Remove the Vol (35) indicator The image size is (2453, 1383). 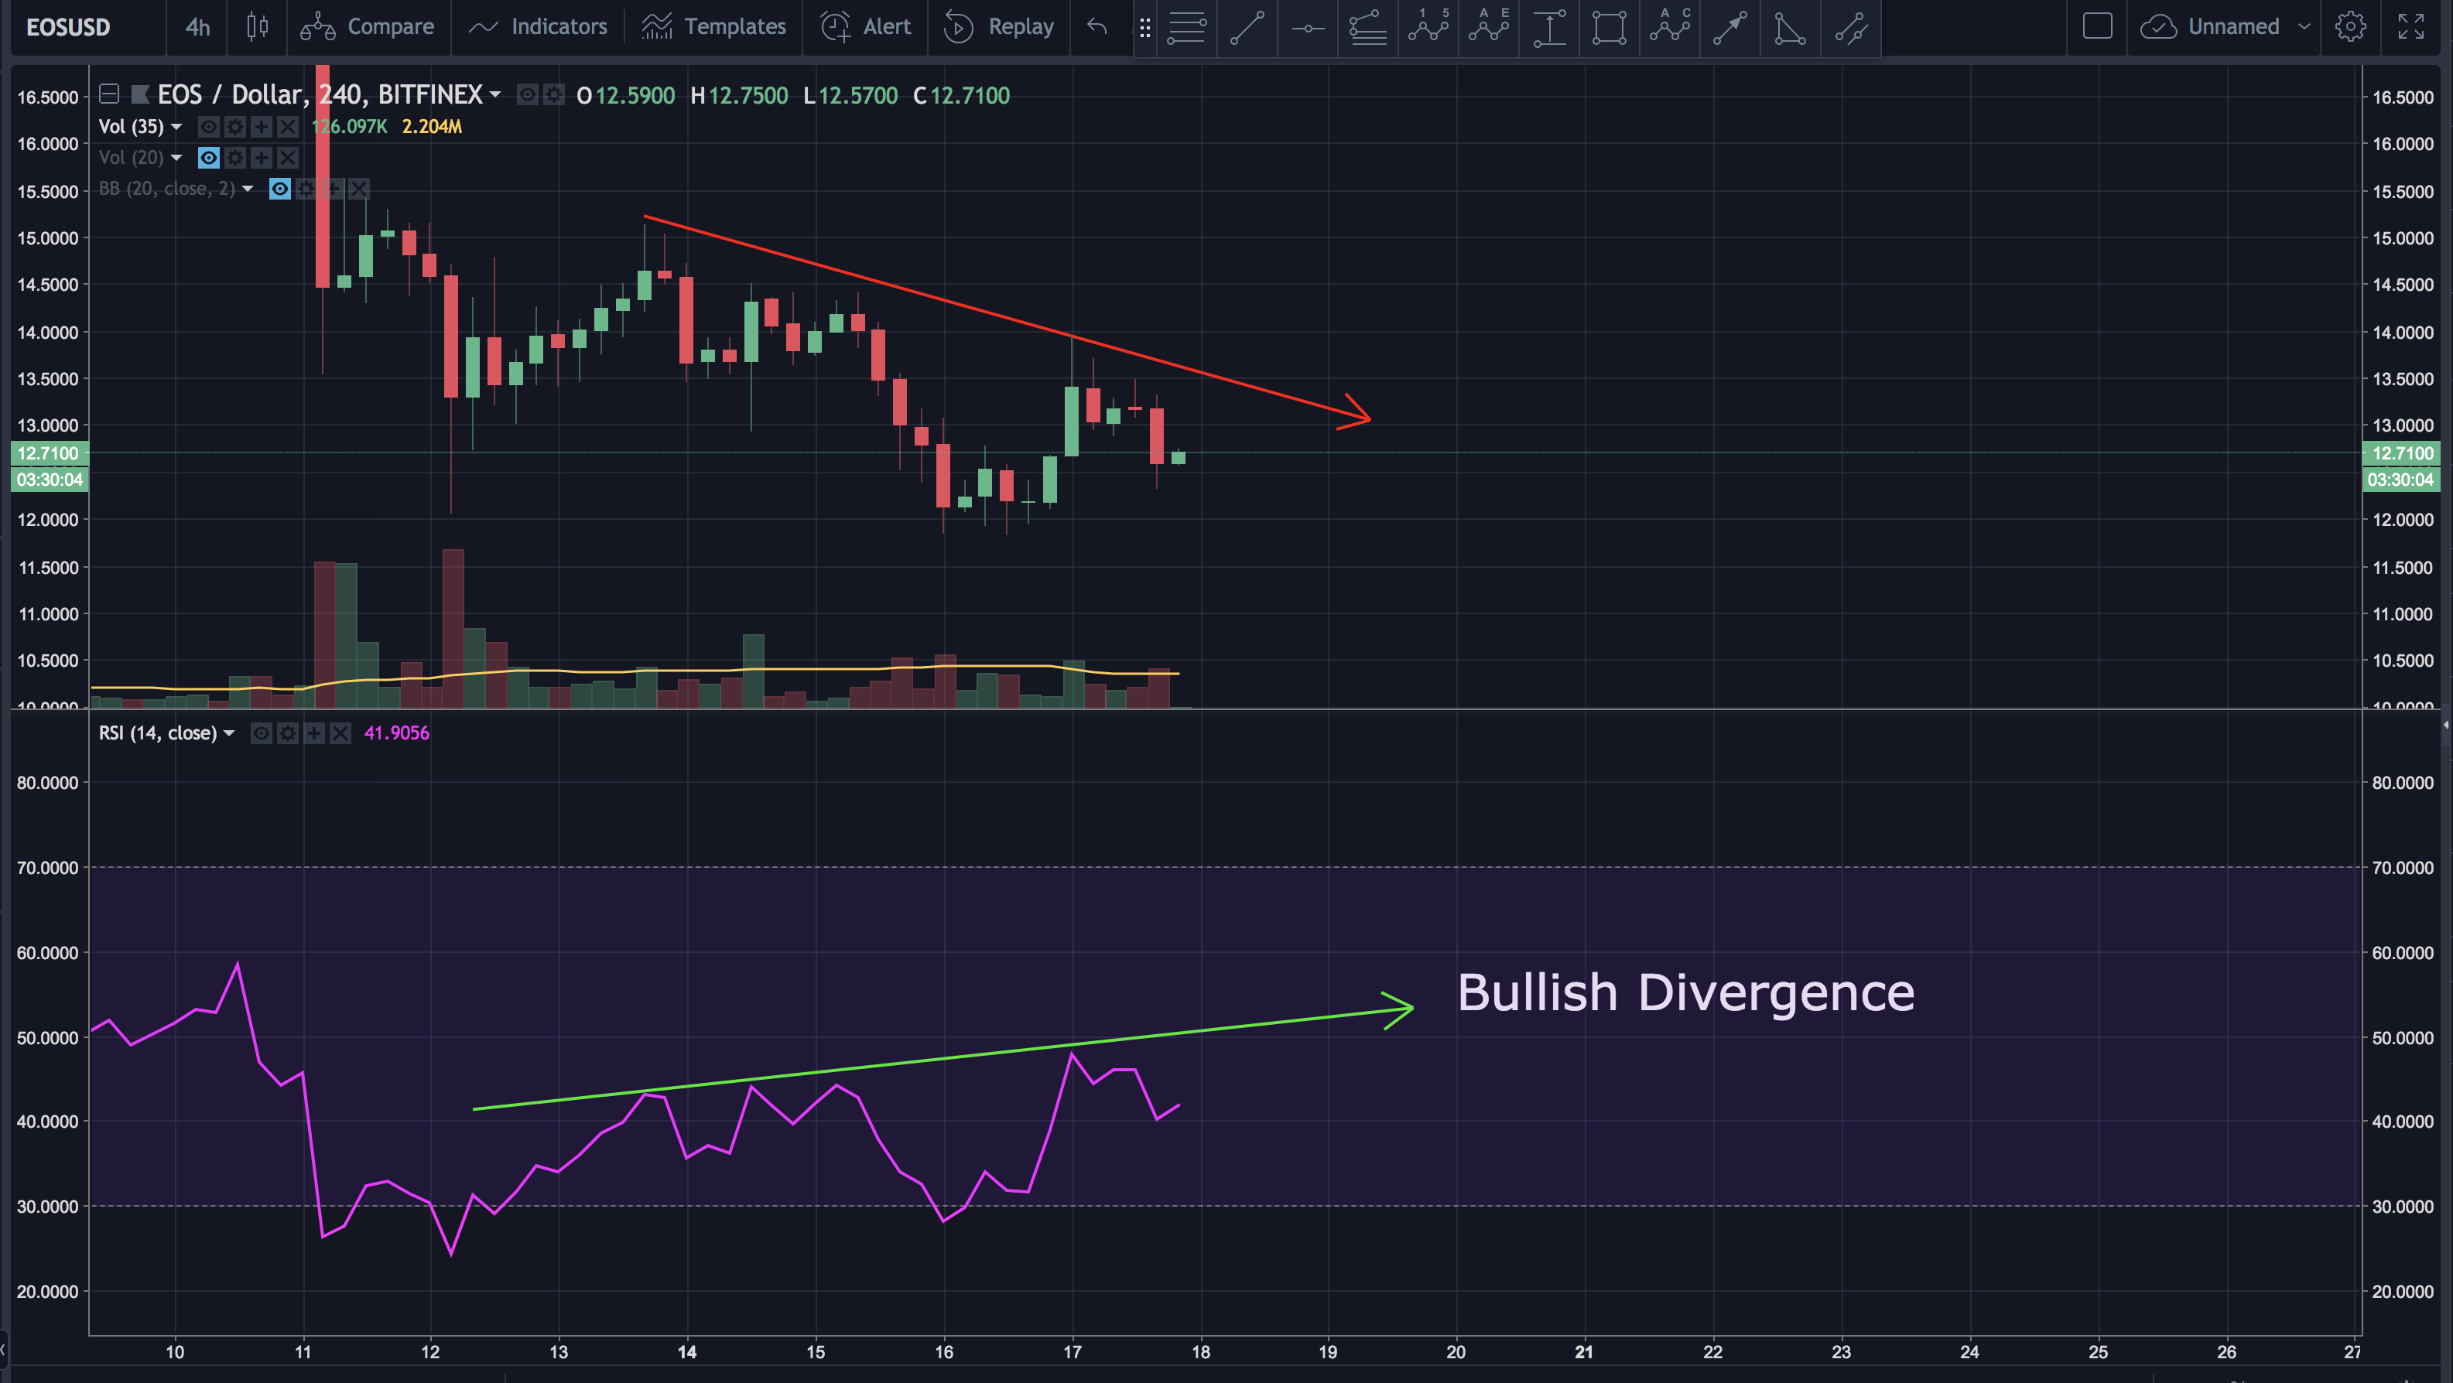[x=288, y=127]
